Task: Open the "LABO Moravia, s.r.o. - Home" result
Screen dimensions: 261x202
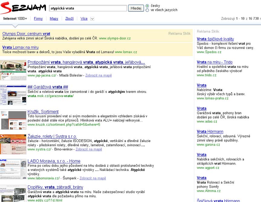Action: (x=54, y=161)
